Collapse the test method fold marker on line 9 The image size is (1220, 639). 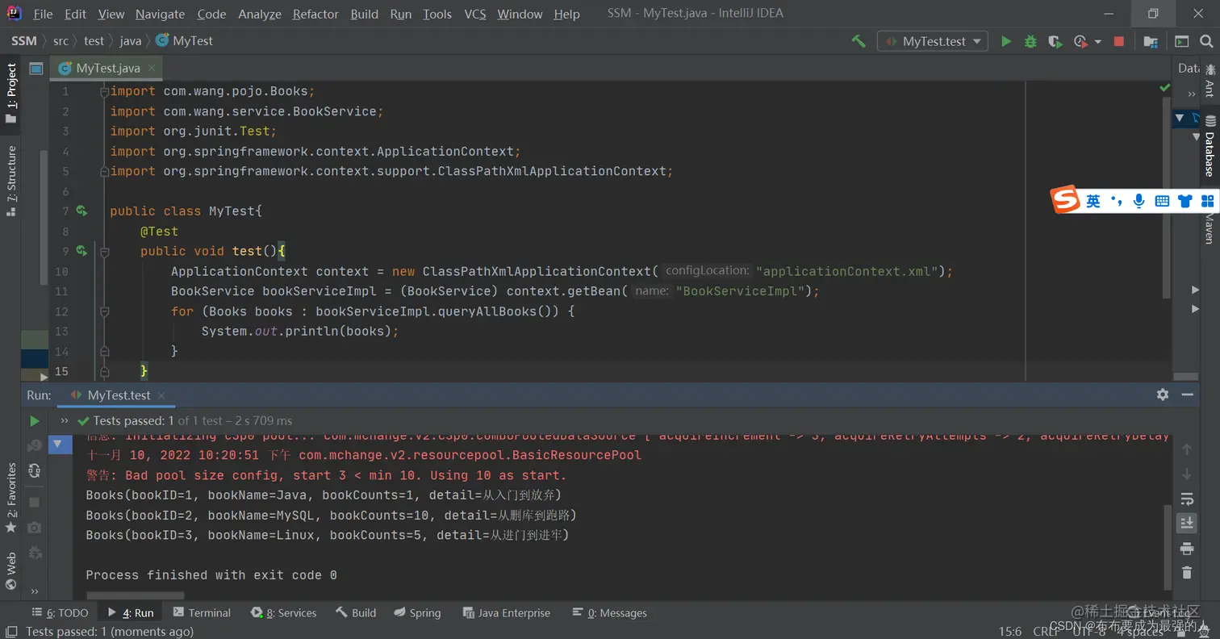[104, 252]
